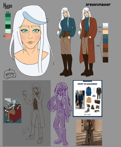Select the full-body figure without the coat

pos(66,42)
